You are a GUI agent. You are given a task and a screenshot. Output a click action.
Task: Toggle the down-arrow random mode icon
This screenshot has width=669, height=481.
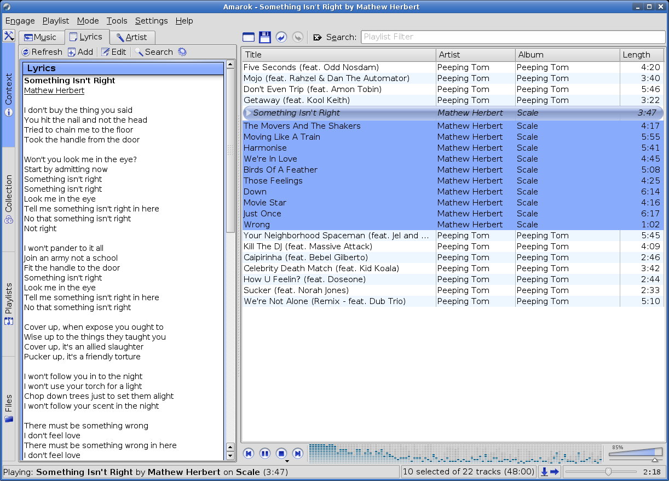point(544,472)
